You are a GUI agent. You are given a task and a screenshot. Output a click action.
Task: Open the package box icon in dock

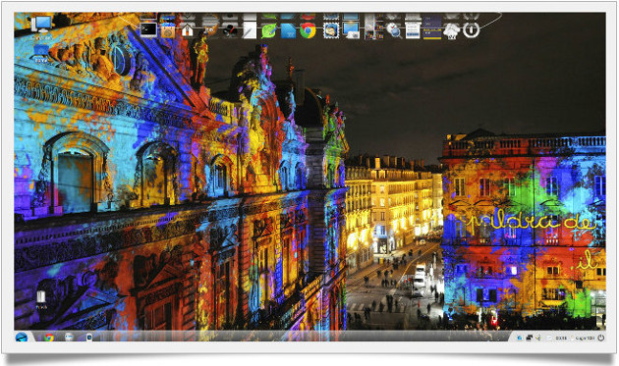pos(168,31)
